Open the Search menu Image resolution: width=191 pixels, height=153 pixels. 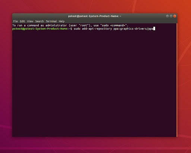click(x=40, y=21)
